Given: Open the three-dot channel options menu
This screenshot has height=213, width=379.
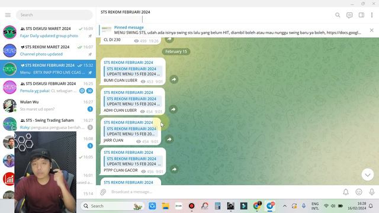Looking at the screenshot, I should click(372, 15).
